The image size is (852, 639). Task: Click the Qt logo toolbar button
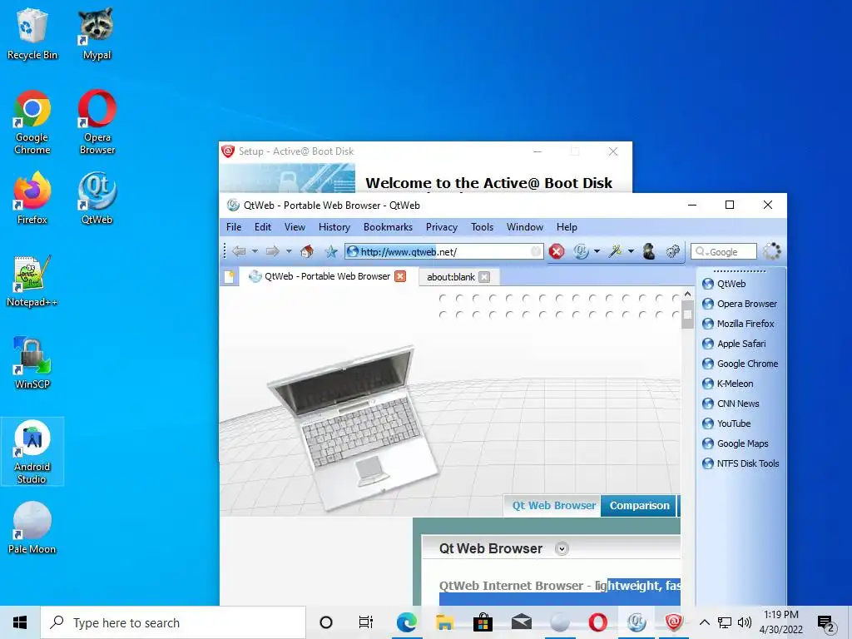click(581, 251)
